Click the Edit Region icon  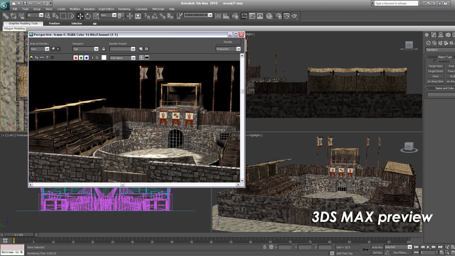coord(53,49)
